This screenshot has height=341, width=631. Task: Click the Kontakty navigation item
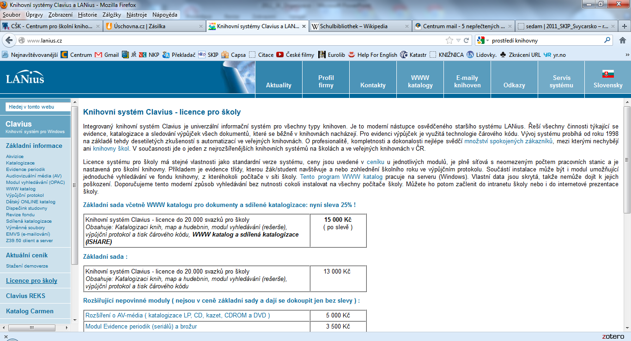373,85
